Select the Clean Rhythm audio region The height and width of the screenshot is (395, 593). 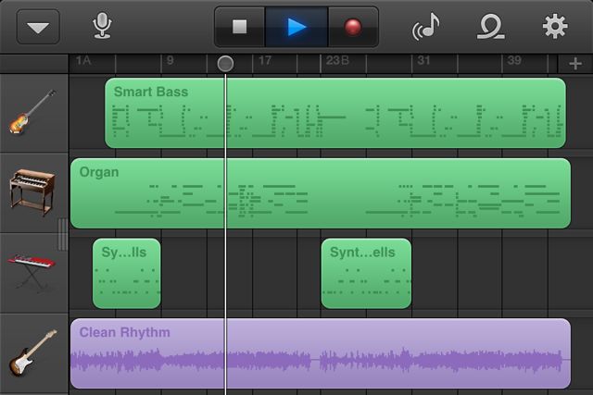321,353
